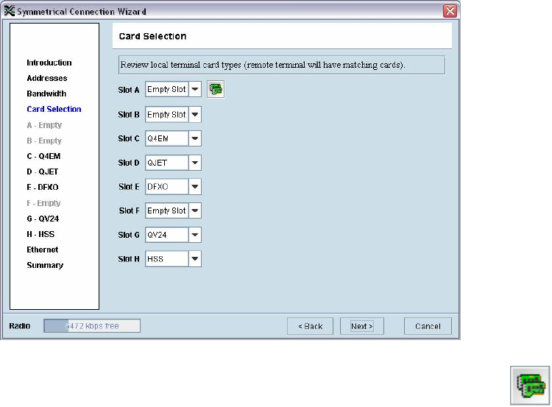
Task: Go to the Addresses step
Action: tap(47, 78)
